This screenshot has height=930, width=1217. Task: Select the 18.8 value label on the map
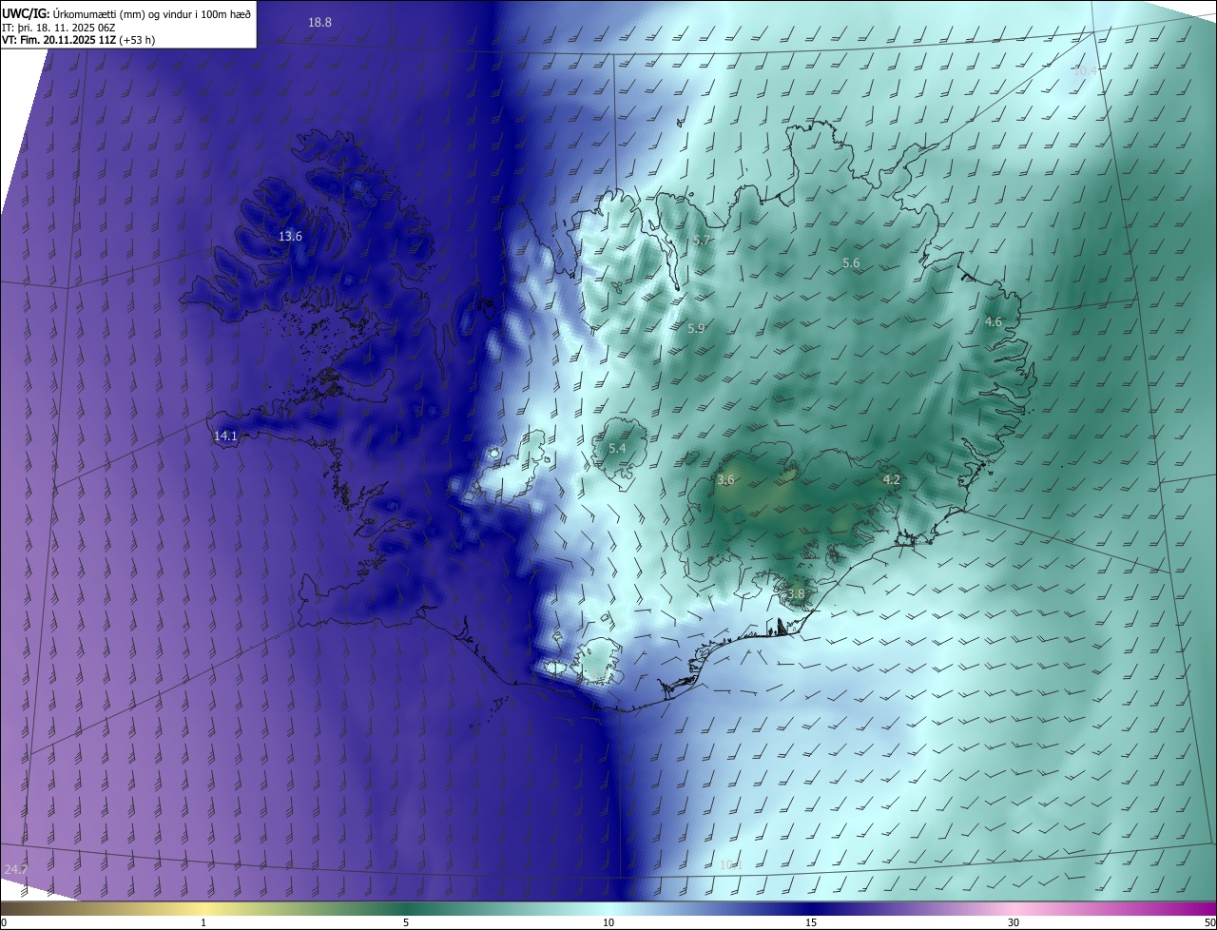[x=319, y=22]
